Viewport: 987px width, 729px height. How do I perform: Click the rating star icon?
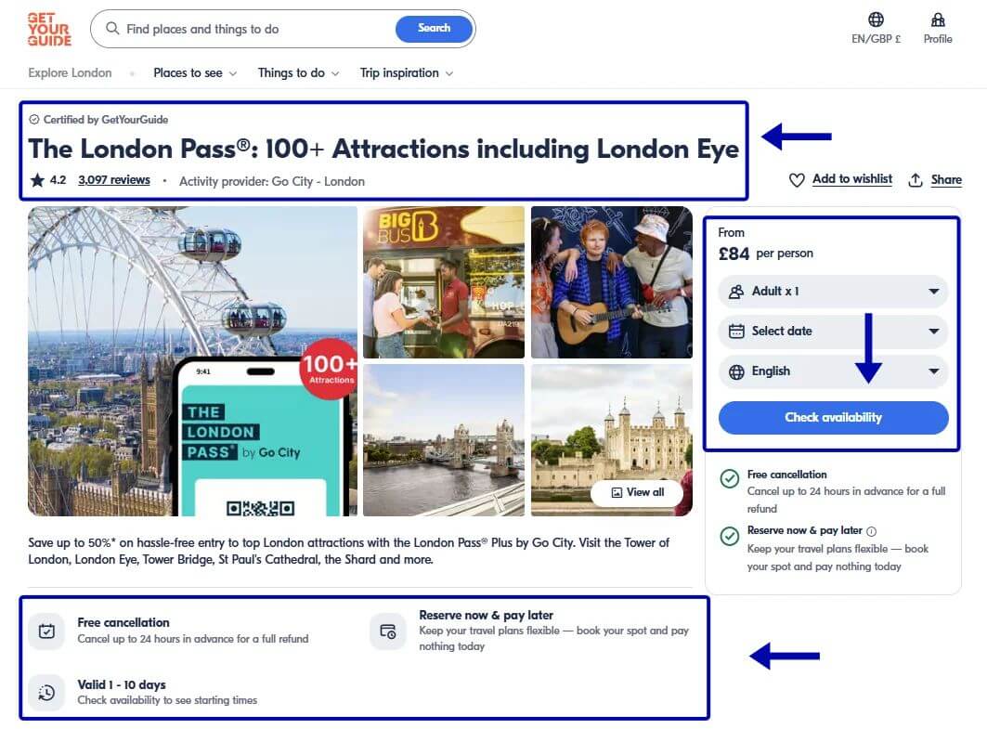coord(37,180)
